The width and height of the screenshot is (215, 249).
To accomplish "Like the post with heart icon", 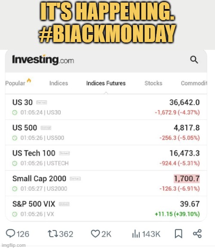I will (x=95, y=234).
